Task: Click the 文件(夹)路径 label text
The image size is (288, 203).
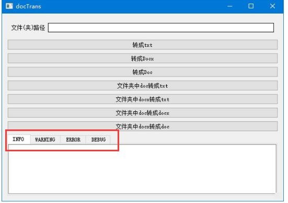Action: pyautogui.click(x=28, y=28)
